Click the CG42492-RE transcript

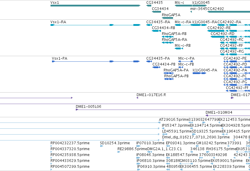229,31
